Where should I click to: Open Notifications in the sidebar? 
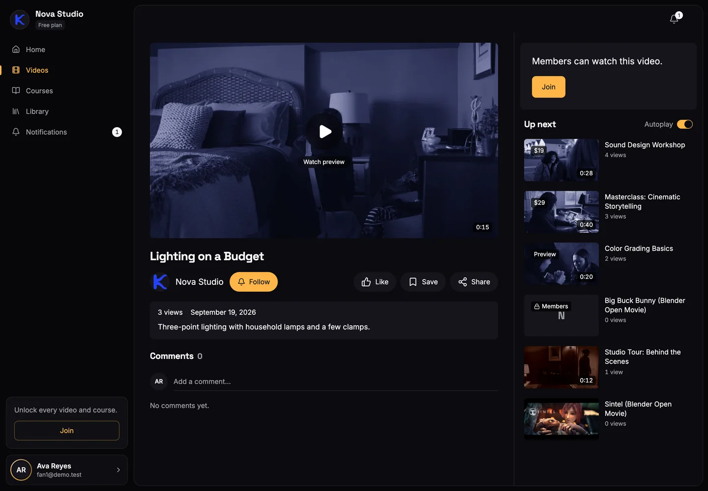67,132
